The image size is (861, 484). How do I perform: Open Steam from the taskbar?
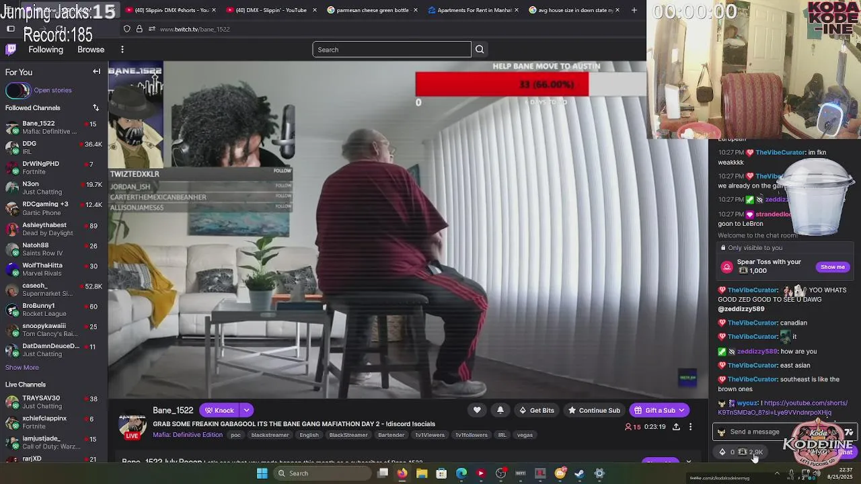(580, 473)
